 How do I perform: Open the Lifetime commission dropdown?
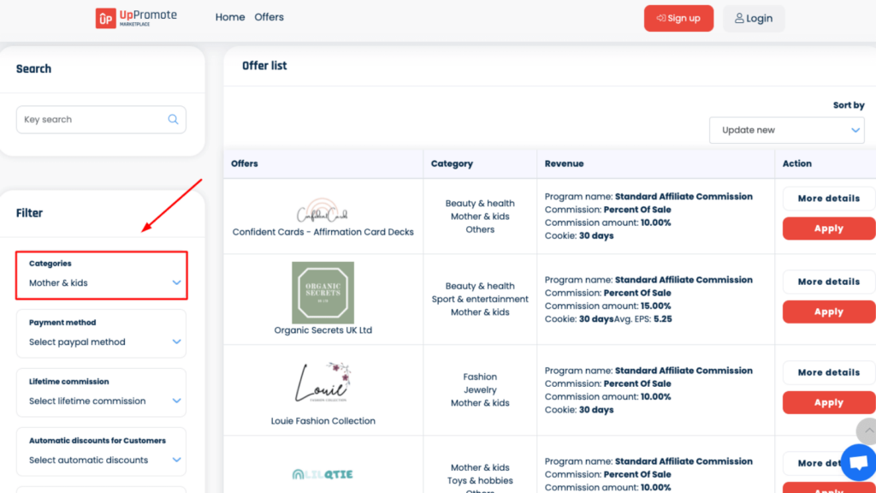[101, 392]
